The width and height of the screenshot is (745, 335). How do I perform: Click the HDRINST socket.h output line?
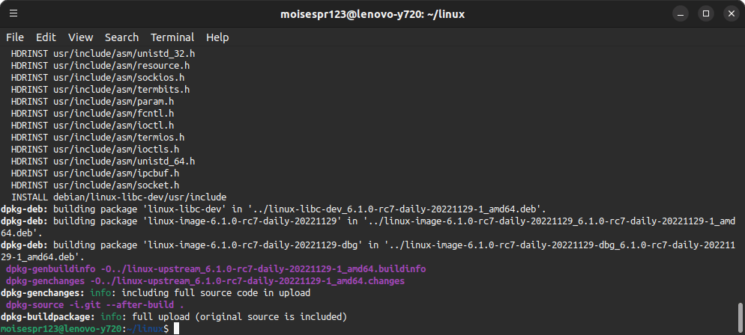(x=95, y=185)
